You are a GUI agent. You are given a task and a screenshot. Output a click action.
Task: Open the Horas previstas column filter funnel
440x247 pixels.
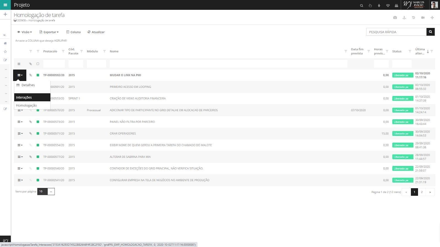coord(387,51)
